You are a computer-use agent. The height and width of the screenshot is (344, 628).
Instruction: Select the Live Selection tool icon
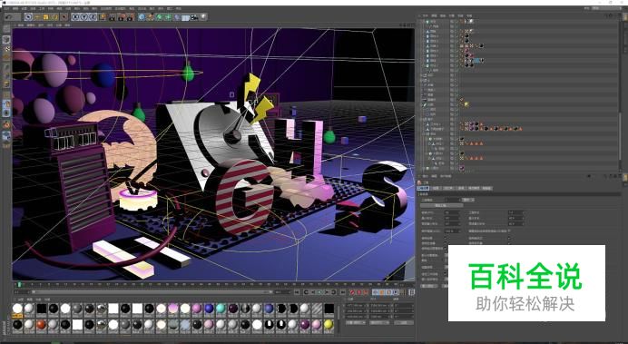click(x=28, y=17)
